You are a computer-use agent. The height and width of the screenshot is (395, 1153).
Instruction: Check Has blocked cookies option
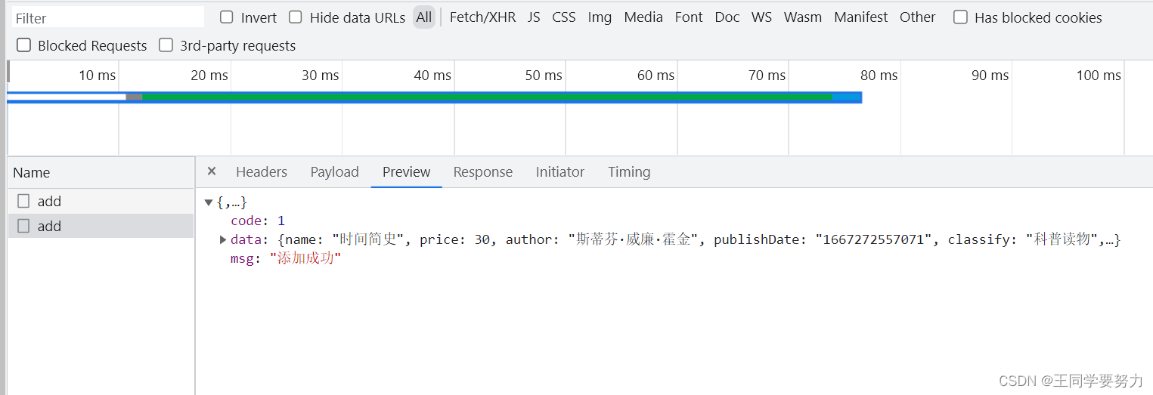(x=960, y=17)
